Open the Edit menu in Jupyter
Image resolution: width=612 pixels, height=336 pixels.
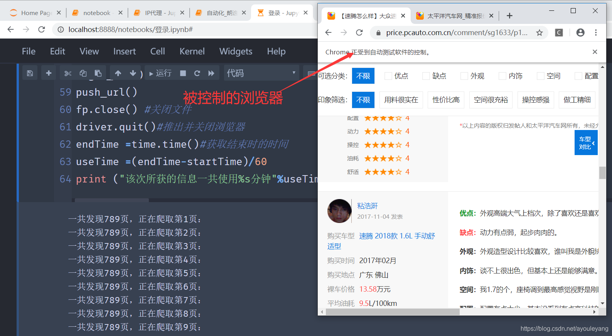coord(57,51)
